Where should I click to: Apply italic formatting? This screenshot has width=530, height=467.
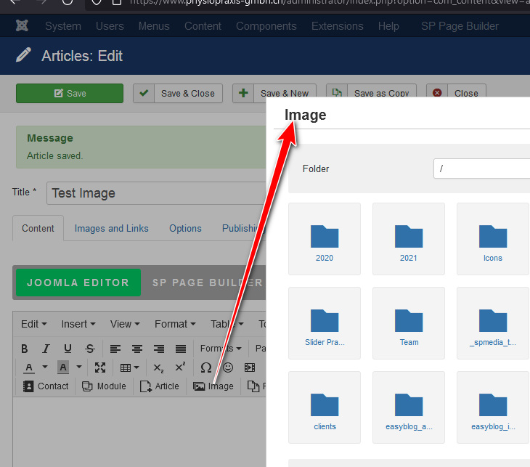pos(46,349)
